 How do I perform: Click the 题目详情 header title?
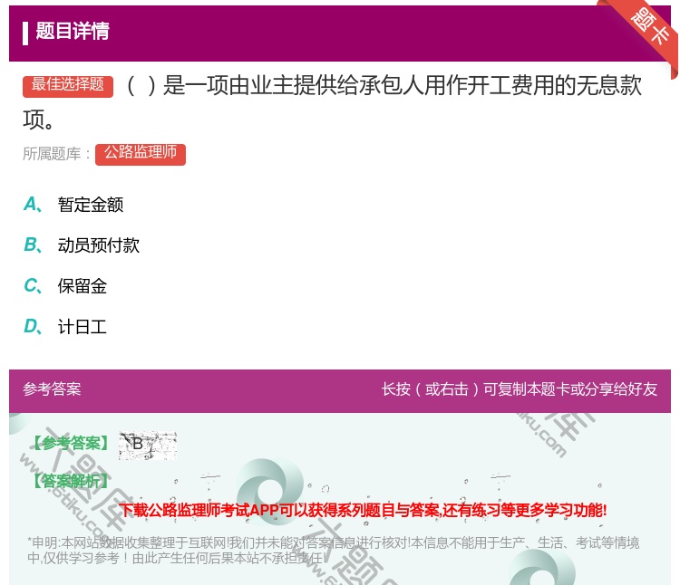[73, 31]
